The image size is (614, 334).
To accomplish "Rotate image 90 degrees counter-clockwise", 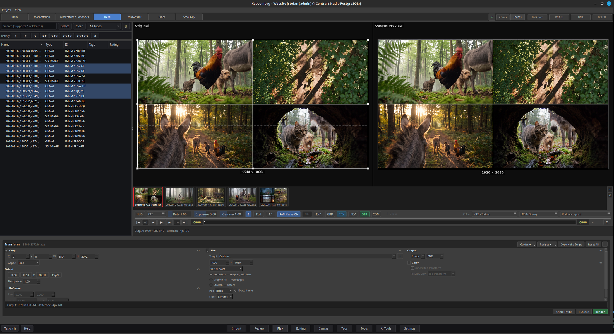I will tap(14, 275).
